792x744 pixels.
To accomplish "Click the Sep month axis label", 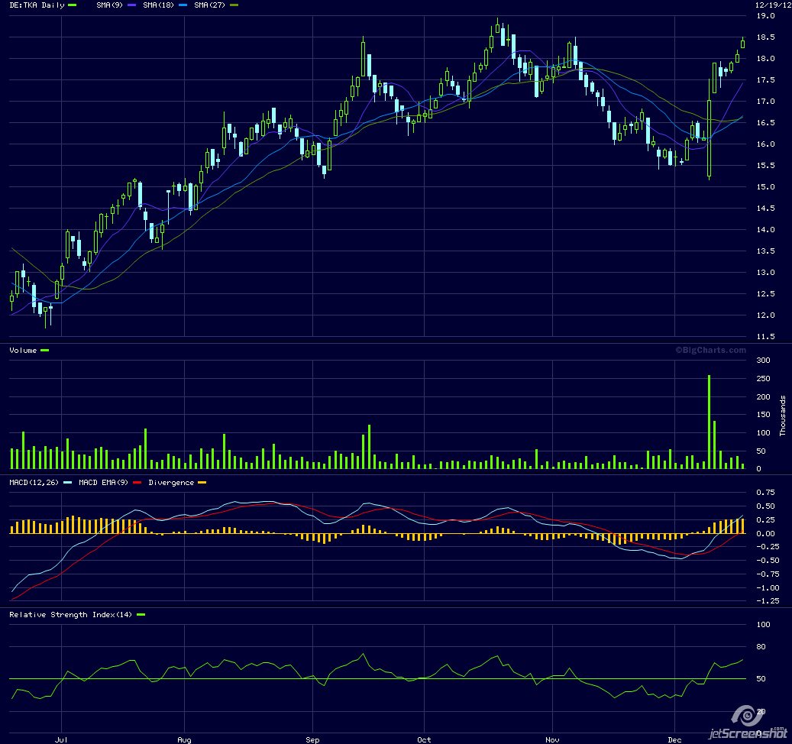I will click(312, 739).
